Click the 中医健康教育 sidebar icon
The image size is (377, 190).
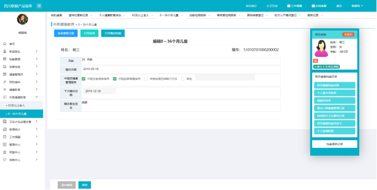click(x=5, y=97)
